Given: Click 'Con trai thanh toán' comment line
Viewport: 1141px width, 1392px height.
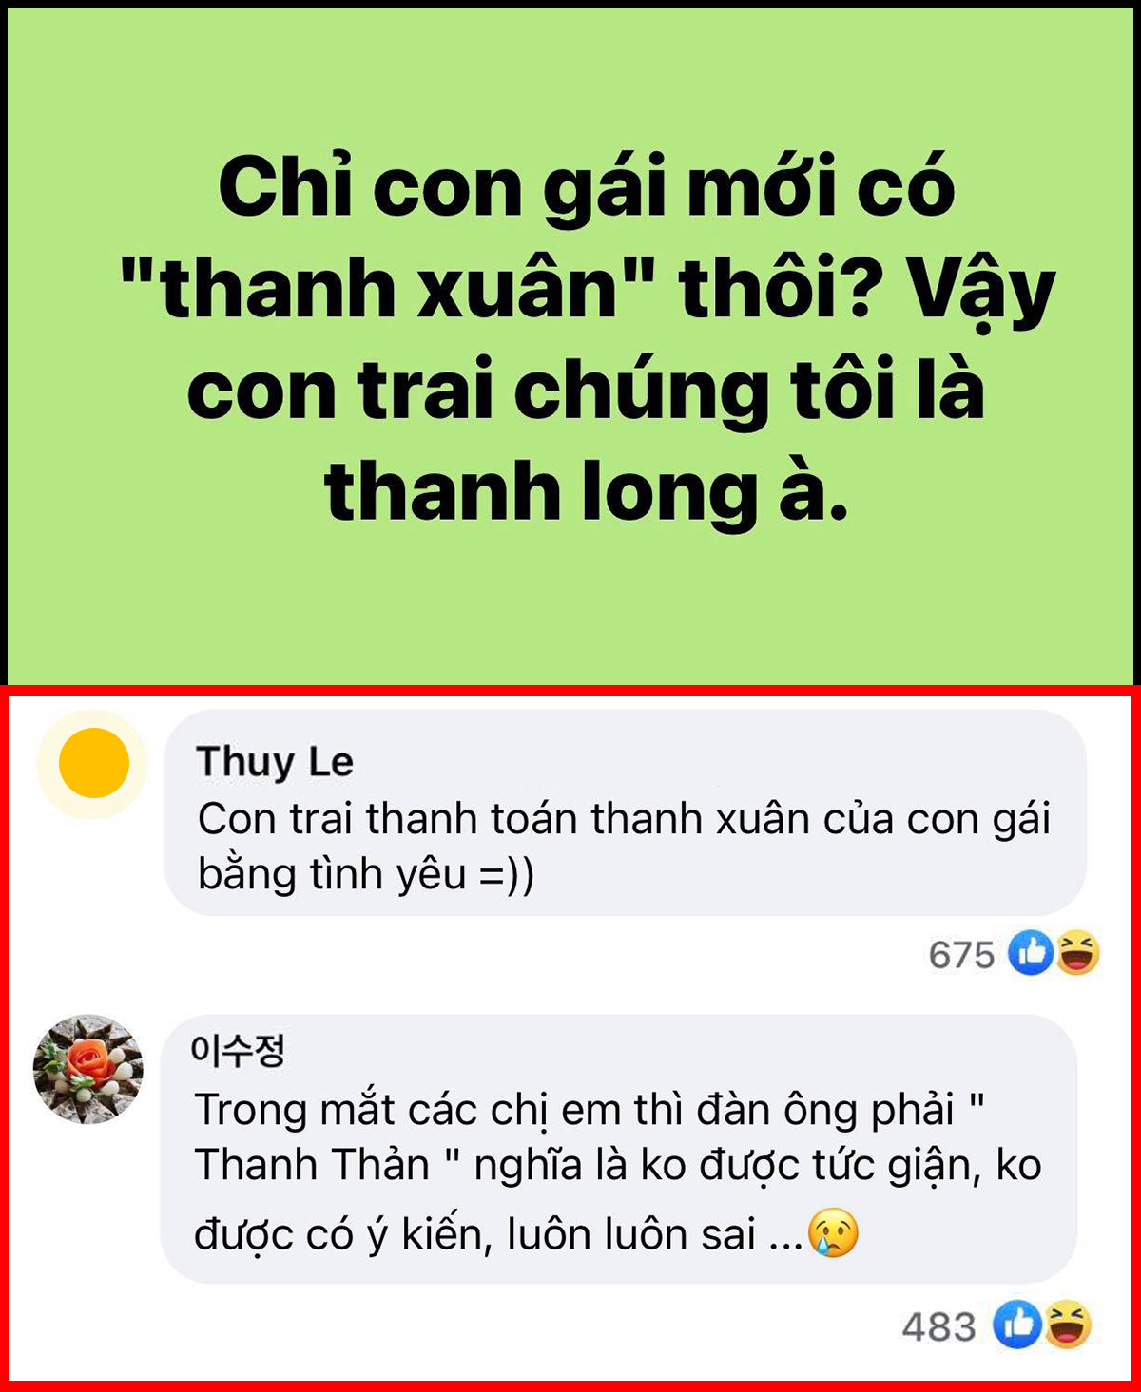Looking at the screenshot, I should (624, 818).
